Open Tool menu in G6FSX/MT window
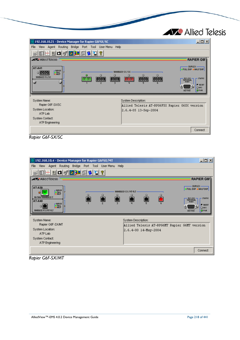 click(95, 166)
